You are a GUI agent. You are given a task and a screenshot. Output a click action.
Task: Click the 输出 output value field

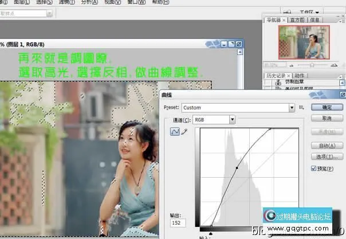pyautogui.click(x=178, y=223)
